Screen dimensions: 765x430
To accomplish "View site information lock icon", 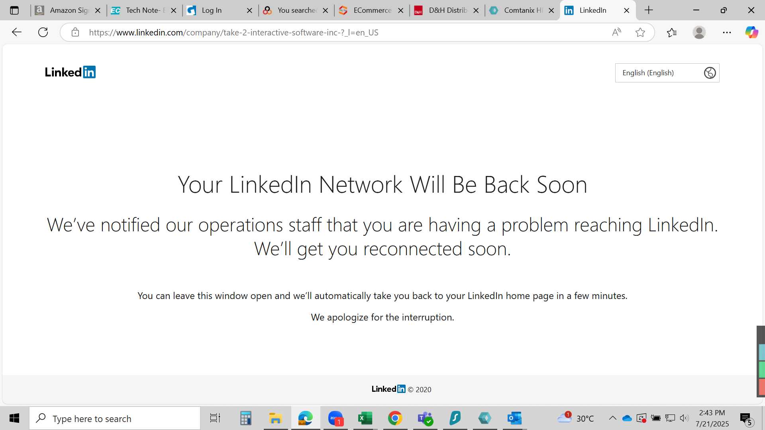I will point(75,32).
